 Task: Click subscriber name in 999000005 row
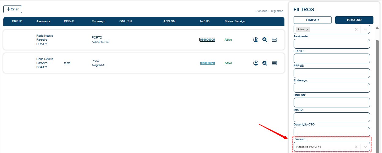tap(45, 40)
